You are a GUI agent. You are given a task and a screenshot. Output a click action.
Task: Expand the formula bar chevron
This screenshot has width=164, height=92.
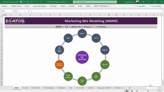tap(162, 11)
